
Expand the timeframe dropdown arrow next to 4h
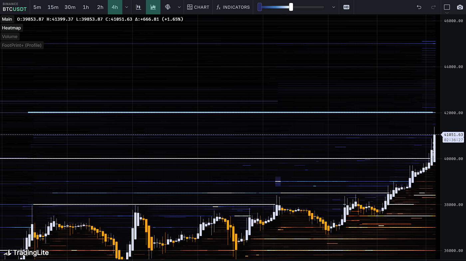point(126,7)
